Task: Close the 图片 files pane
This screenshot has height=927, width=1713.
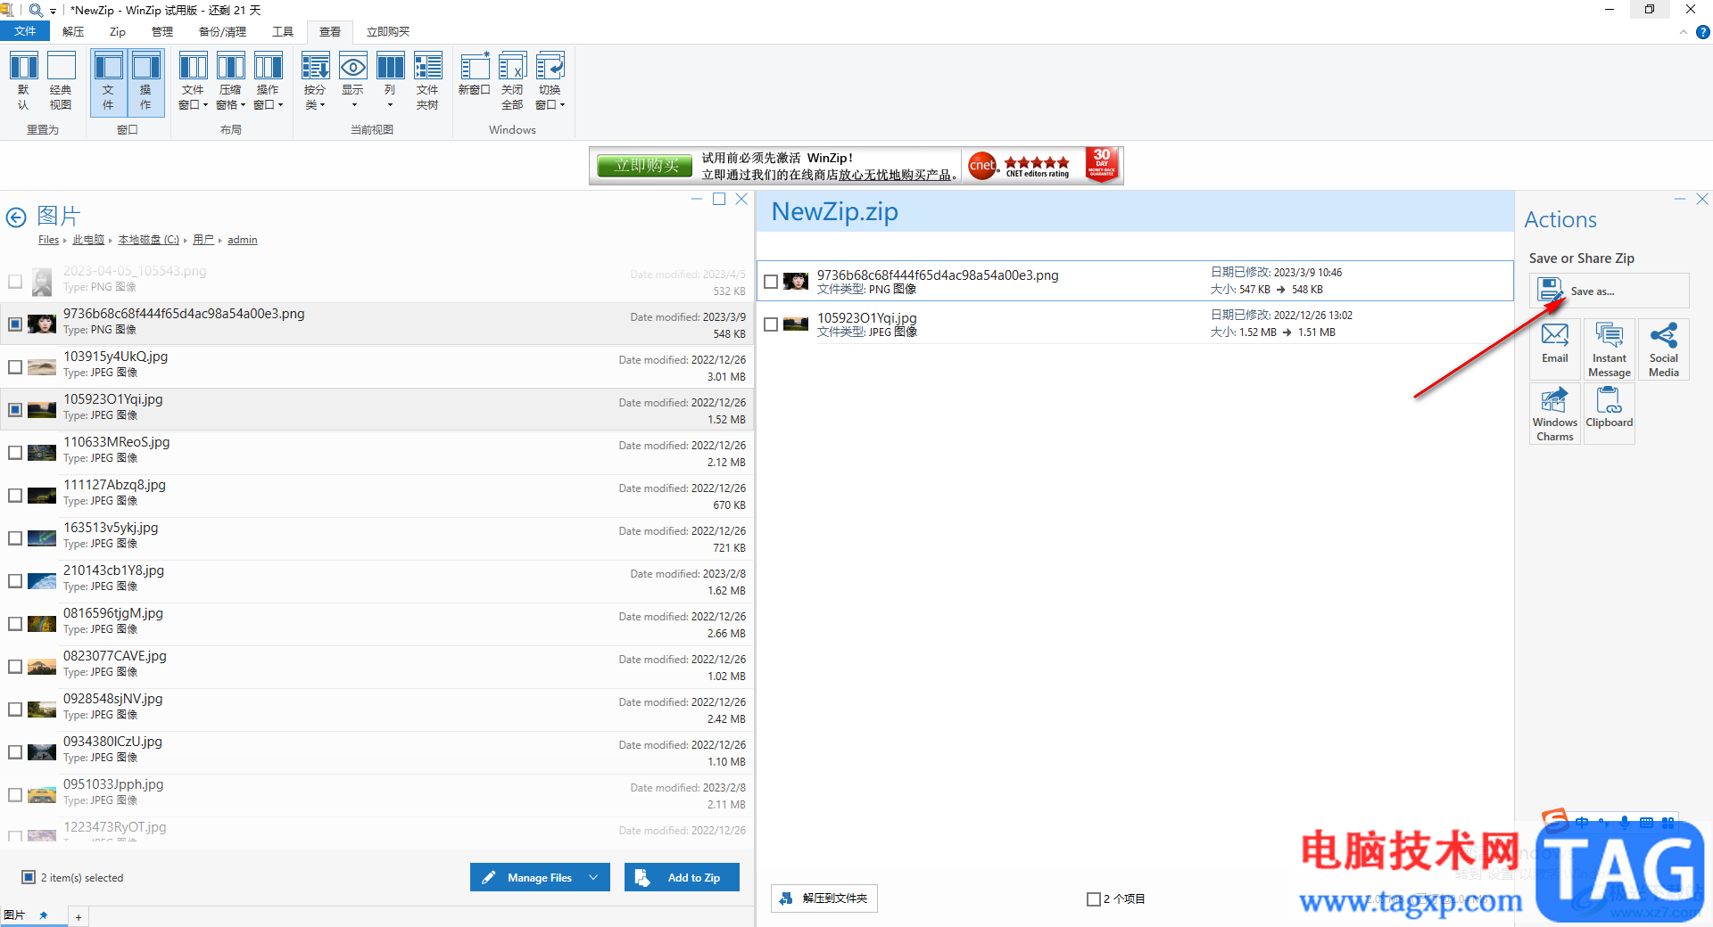Action: 741,199
